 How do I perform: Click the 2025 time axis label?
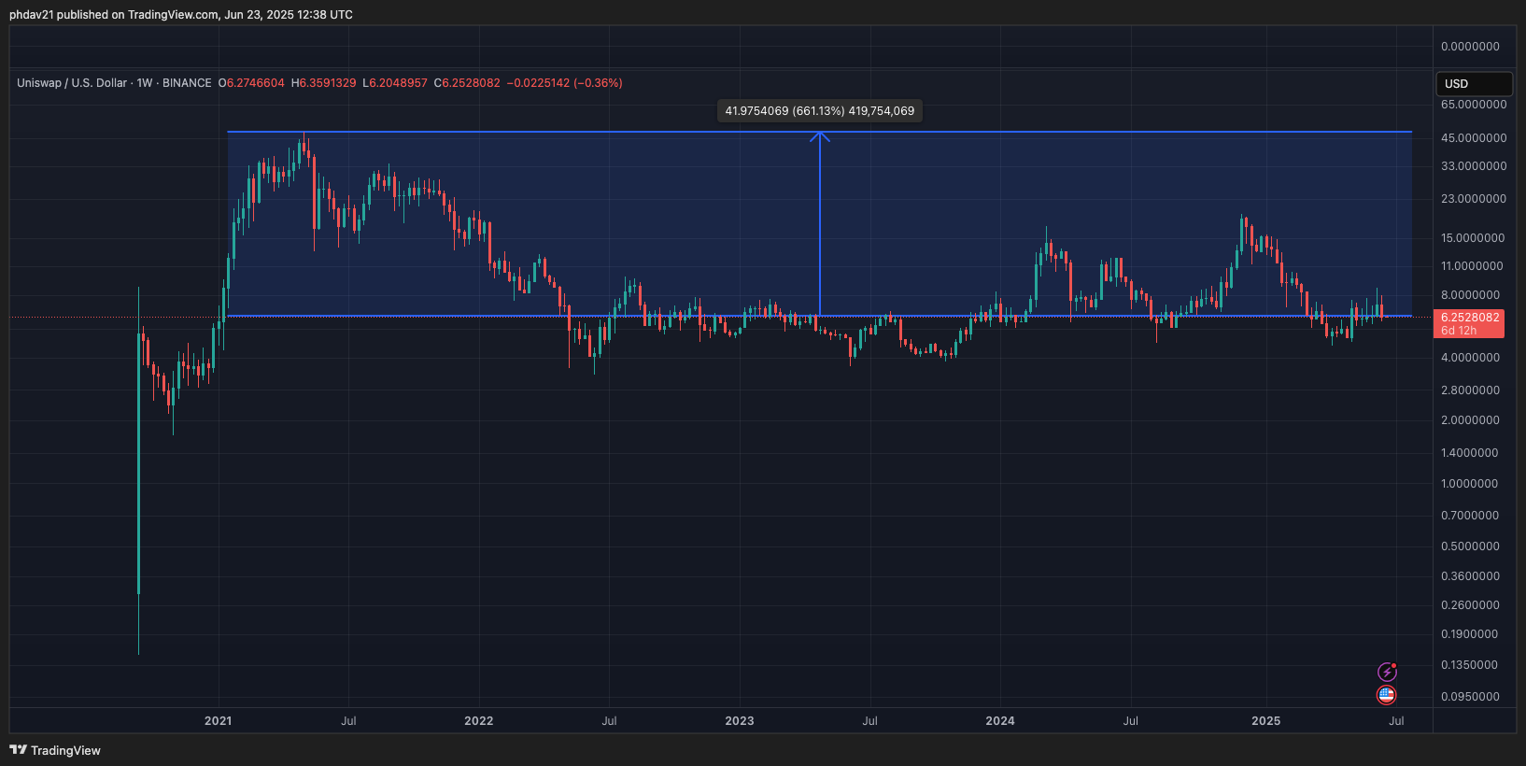[1266, 721]
